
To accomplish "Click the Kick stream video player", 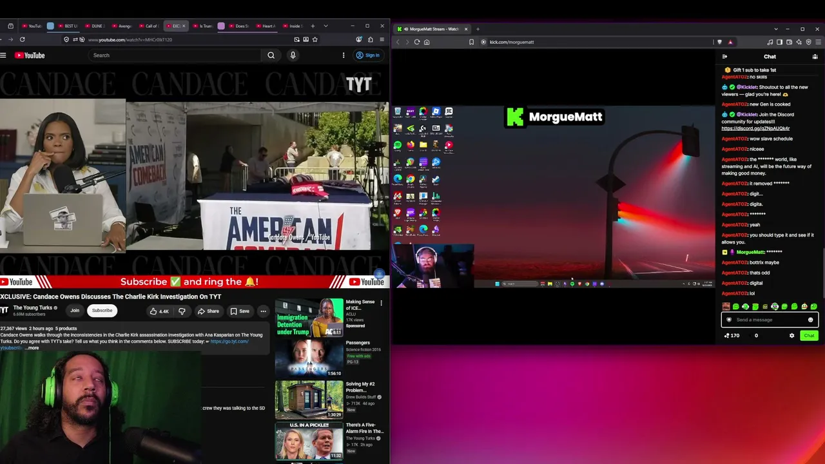I will 553,197.
